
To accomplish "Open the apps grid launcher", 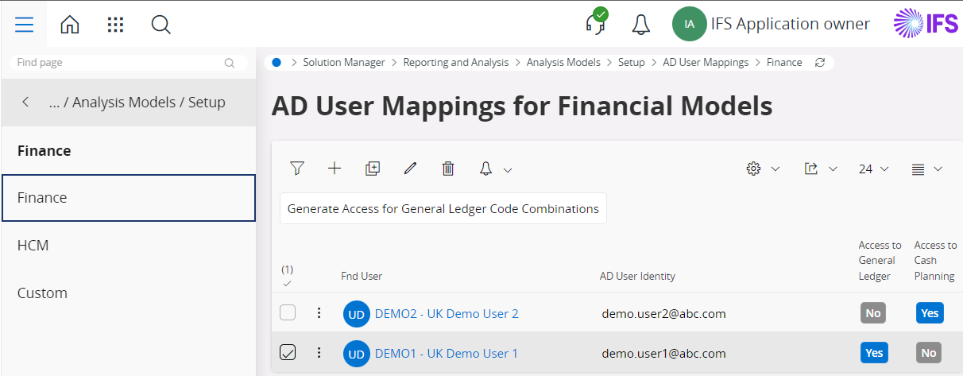I will coord(115,25).
